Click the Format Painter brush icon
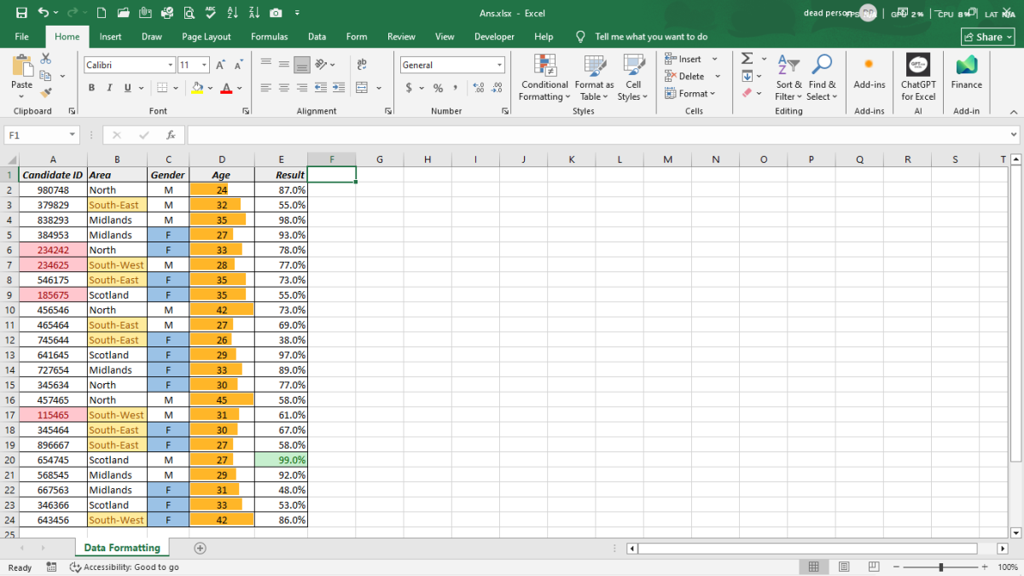This screenshot has height=576, width=1024. (x=46, y=92)
